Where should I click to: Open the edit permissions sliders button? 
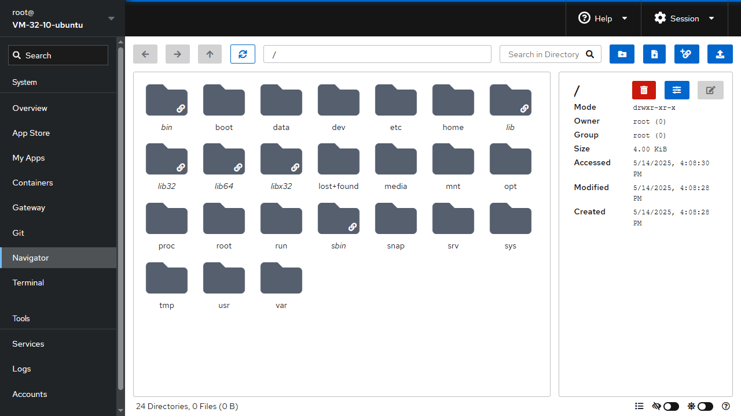click(677, 90)
